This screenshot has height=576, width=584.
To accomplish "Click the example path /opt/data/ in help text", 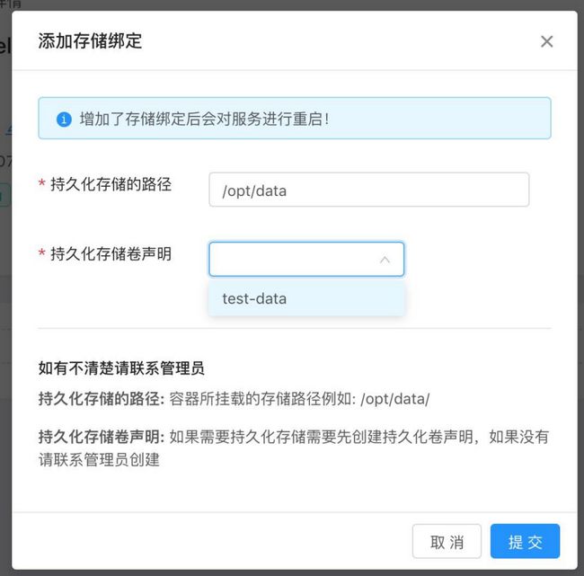I will [395, 399].
